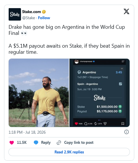Open Read 2.9K replies

(69, 152)
